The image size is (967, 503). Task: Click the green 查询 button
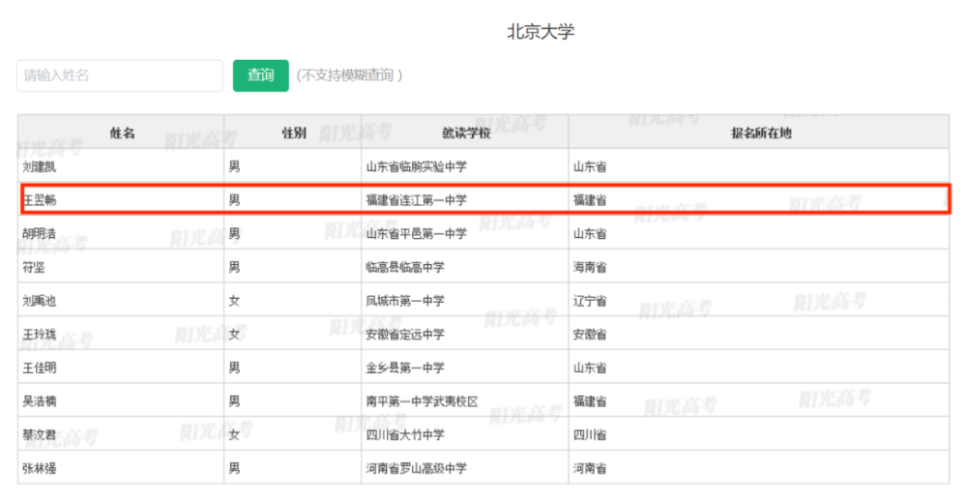pyautogui.click(x=261, y=75)
